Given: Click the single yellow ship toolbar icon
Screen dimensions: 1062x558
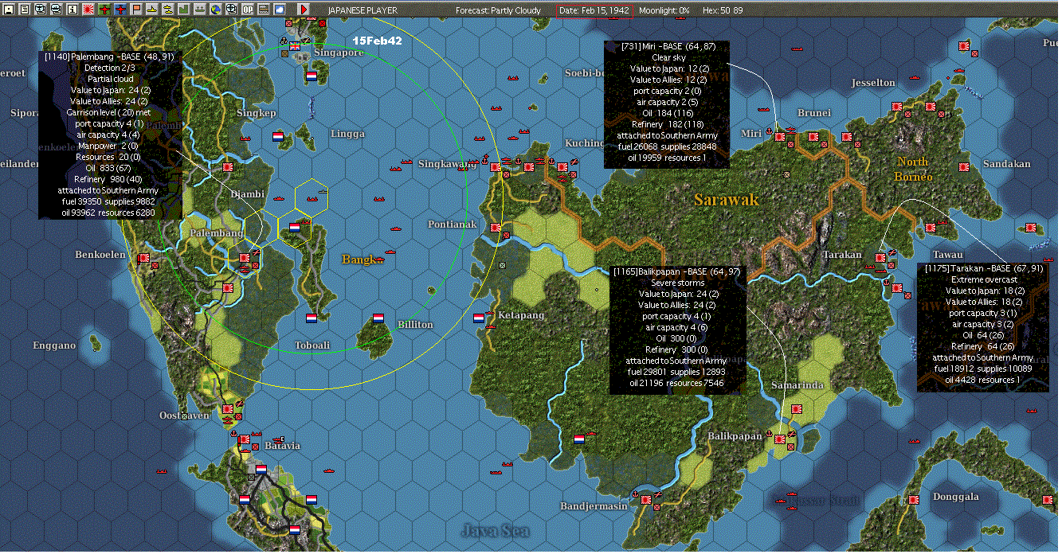Looking at the screenshot, I should tap(151, 10).
